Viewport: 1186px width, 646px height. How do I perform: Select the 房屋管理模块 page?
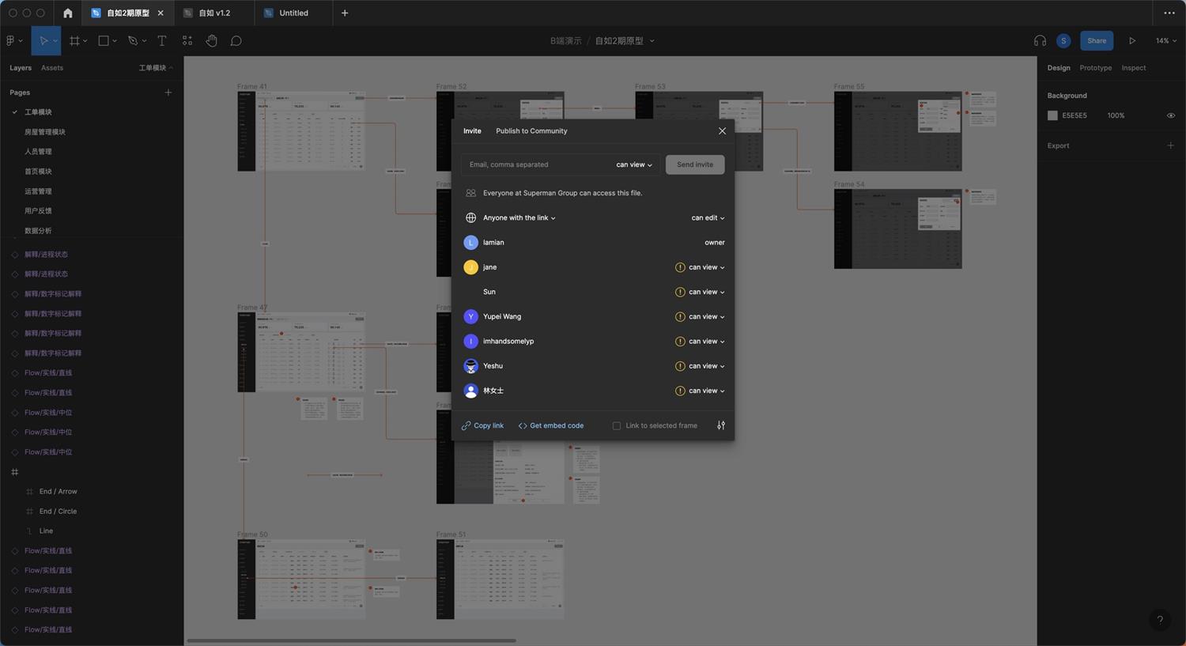[x=45, y=132]
